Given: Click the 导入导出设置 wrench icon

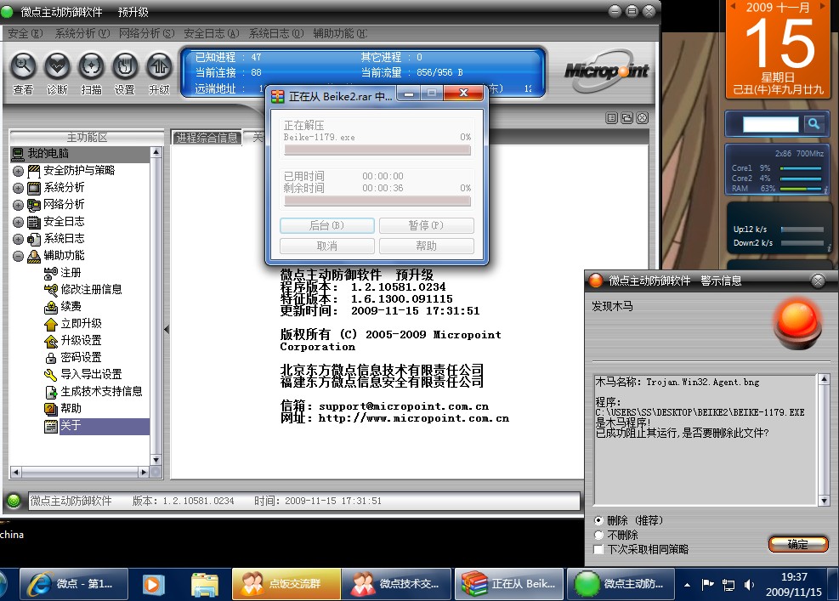Looking at the screenshot, I should tap(51, 375).
